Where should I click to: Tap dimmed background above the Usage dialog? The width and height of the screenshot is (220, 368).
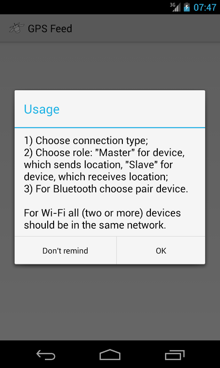tap(110, 66)
